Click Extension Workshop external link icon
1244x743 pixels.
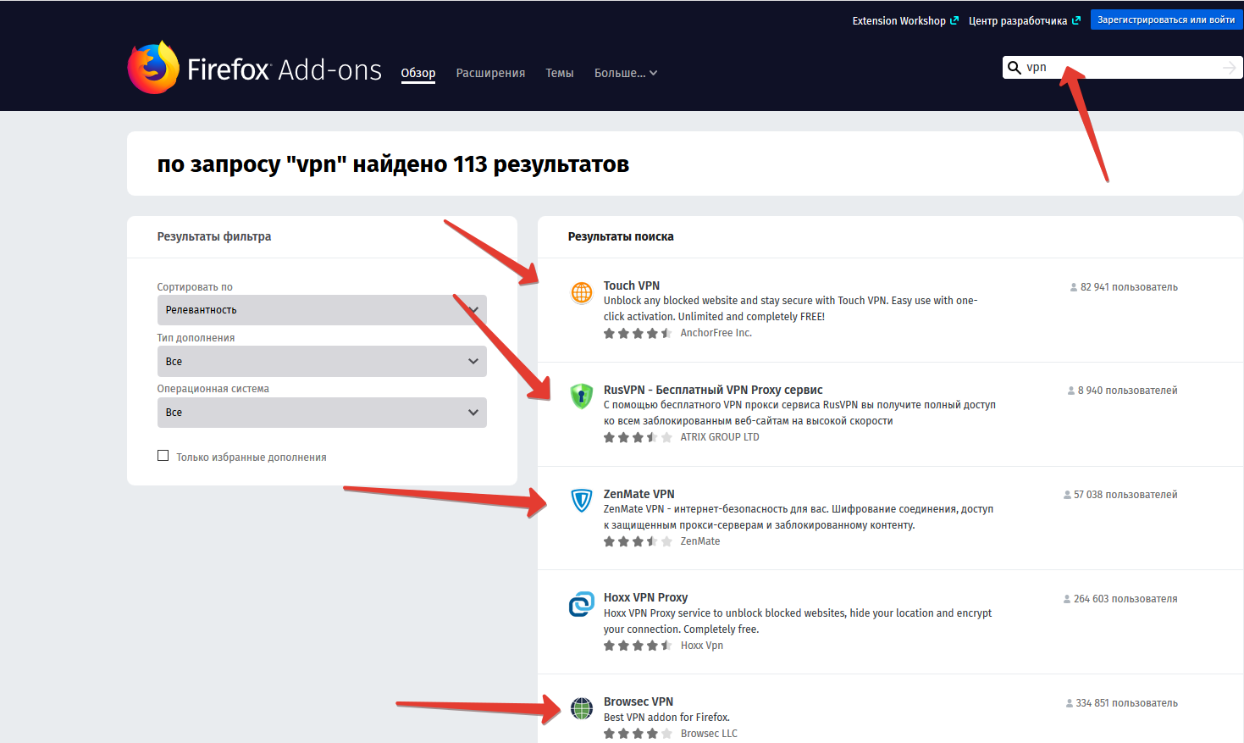[954, 20]
